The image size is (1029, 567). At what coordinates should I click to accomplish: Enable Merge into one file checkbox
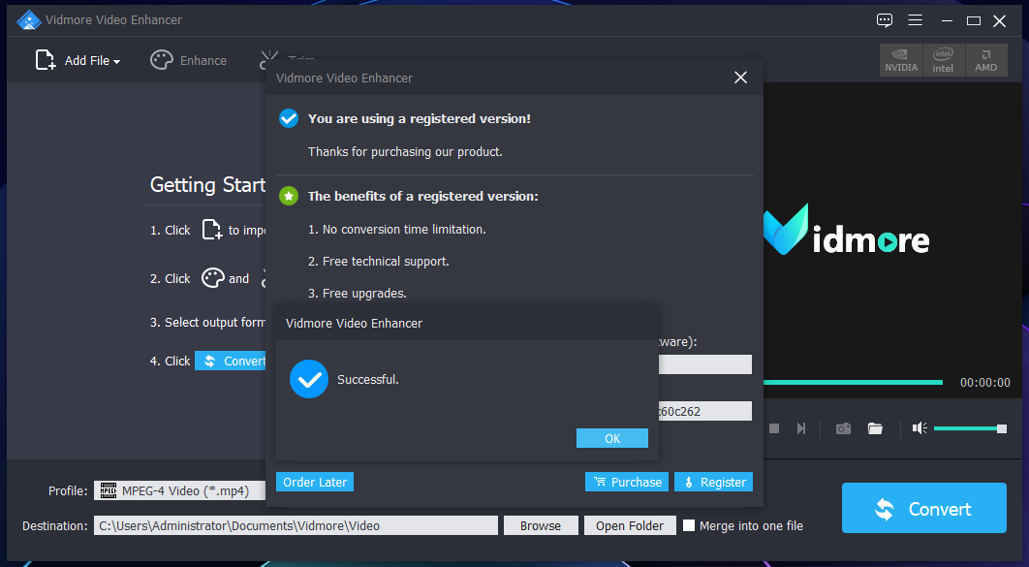click(x=688, y=525)
